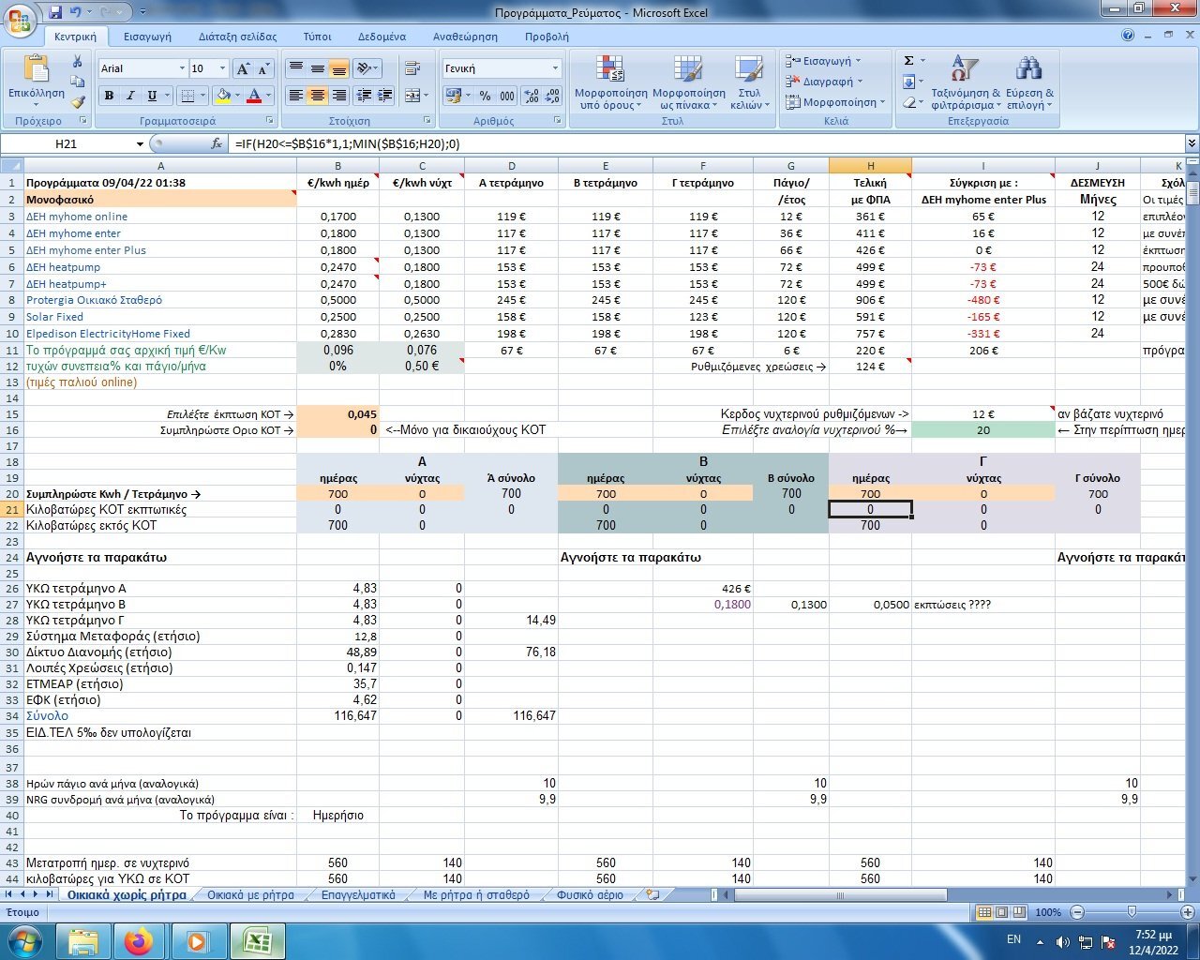Decrease indent in Στοίχιση group
This screenshot has width=1200, height=960.
[364, 96]
